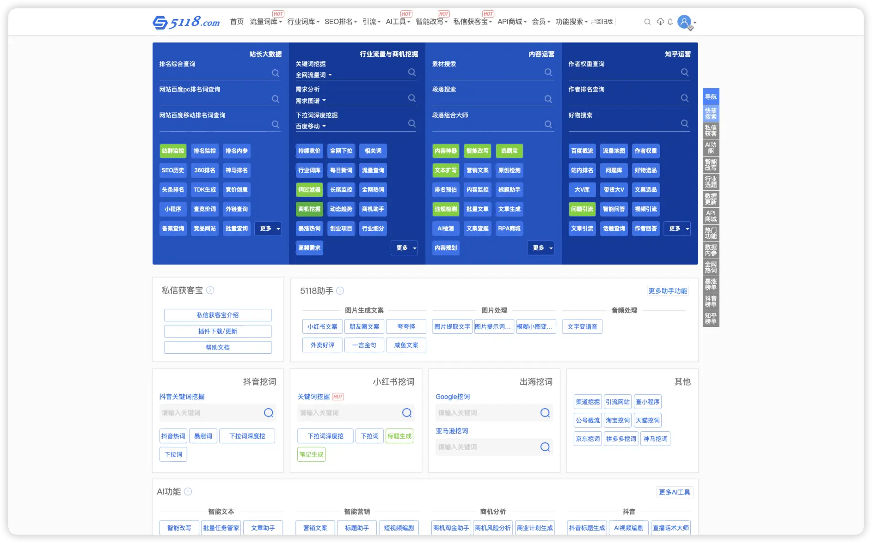Click the 抖音关键词挖掘 search icon
The width and height of the screenshot is (872, 543).
(269, 413)
